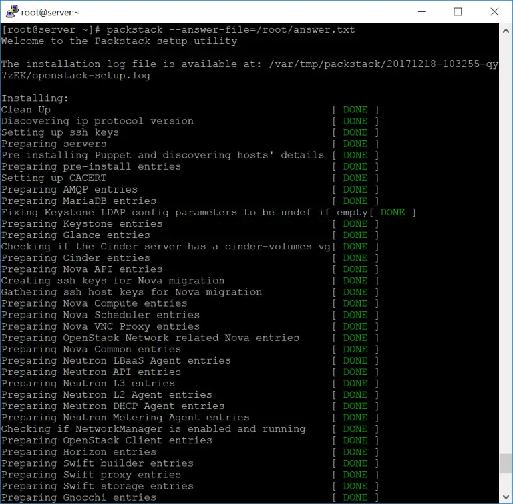The height and width of the screenshot is (504, 513).
Task: Click the "Preparing Gnocchi entries" line
Action: tap(79, 497)
